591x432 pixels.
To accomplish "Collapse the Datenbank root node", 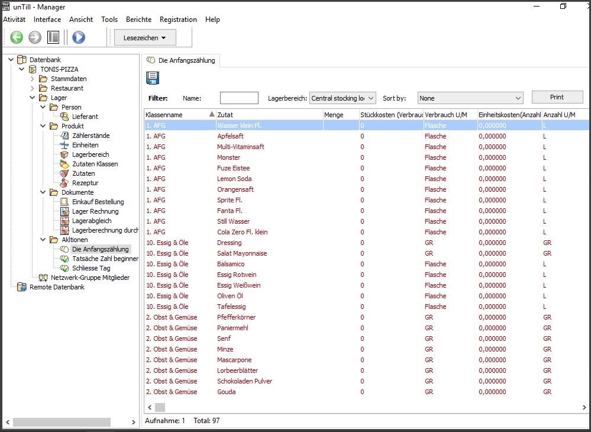I will click(x=11, y=60).
